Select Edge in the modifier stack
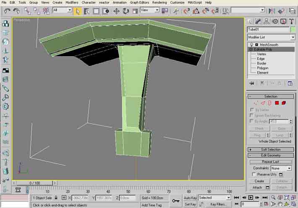 coord(261,59)
